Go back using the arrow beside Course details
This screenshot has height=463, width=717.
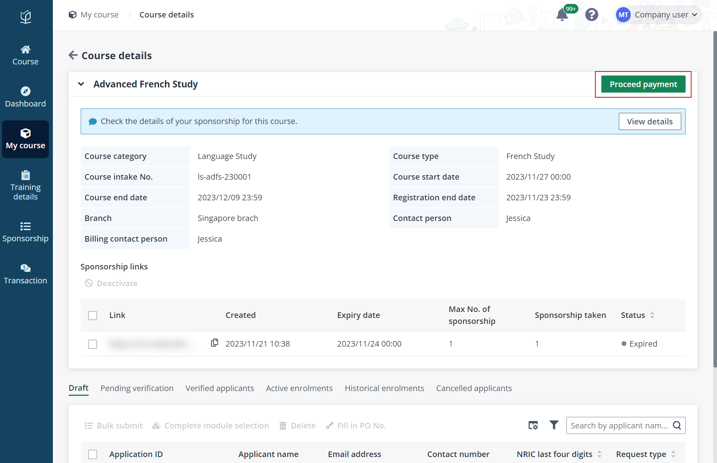pos(73,55)
